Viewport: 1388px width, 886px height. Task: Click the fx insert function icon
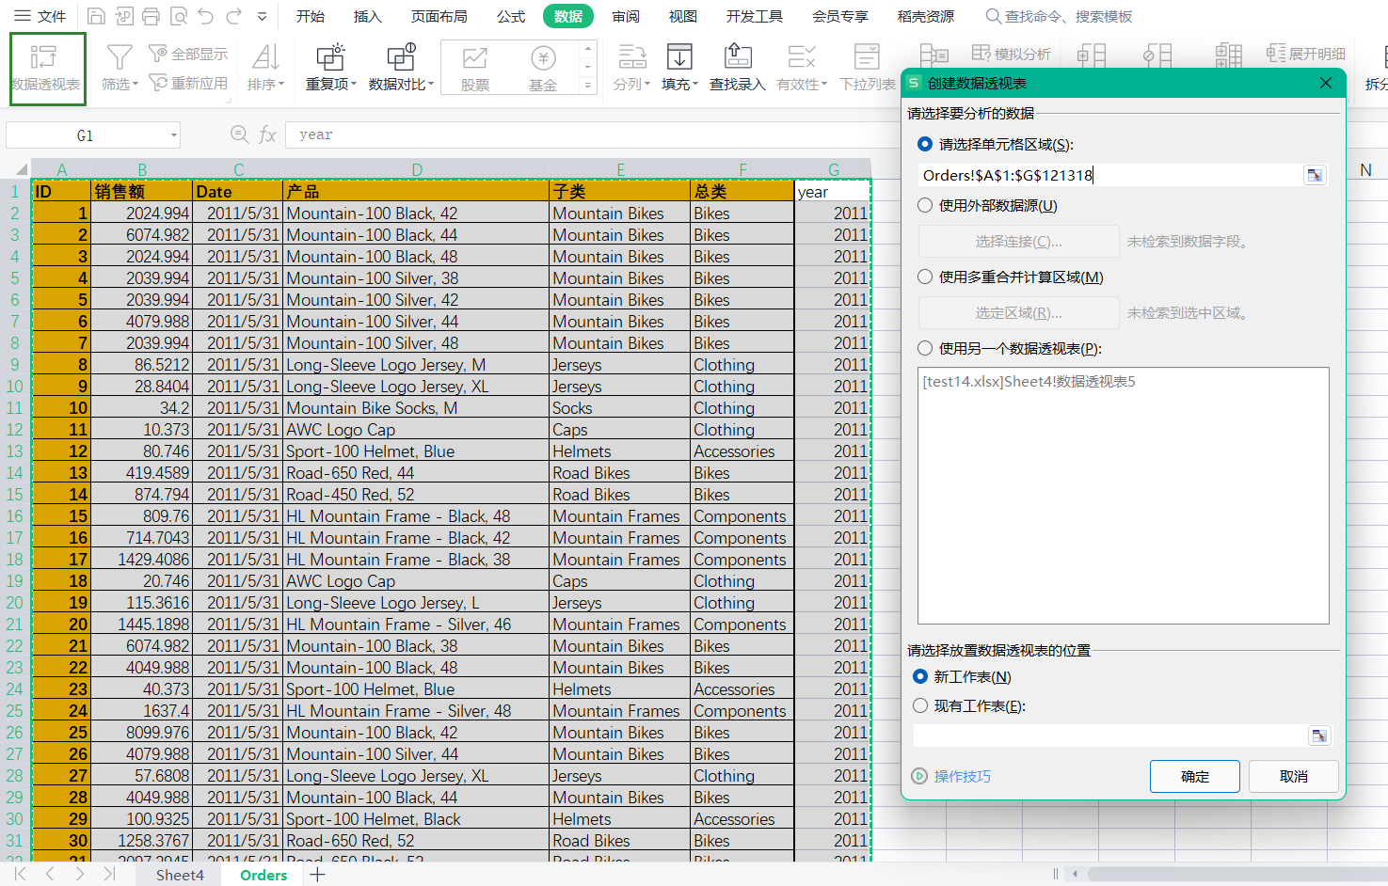coord(267,134)
